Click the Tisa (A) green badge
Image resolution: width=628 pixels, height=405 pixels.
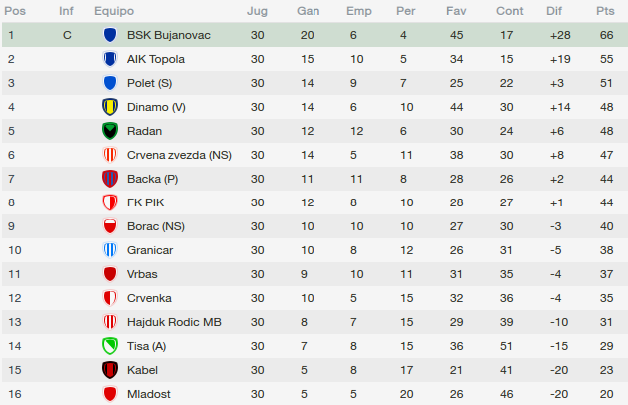(x=110, y=346)
